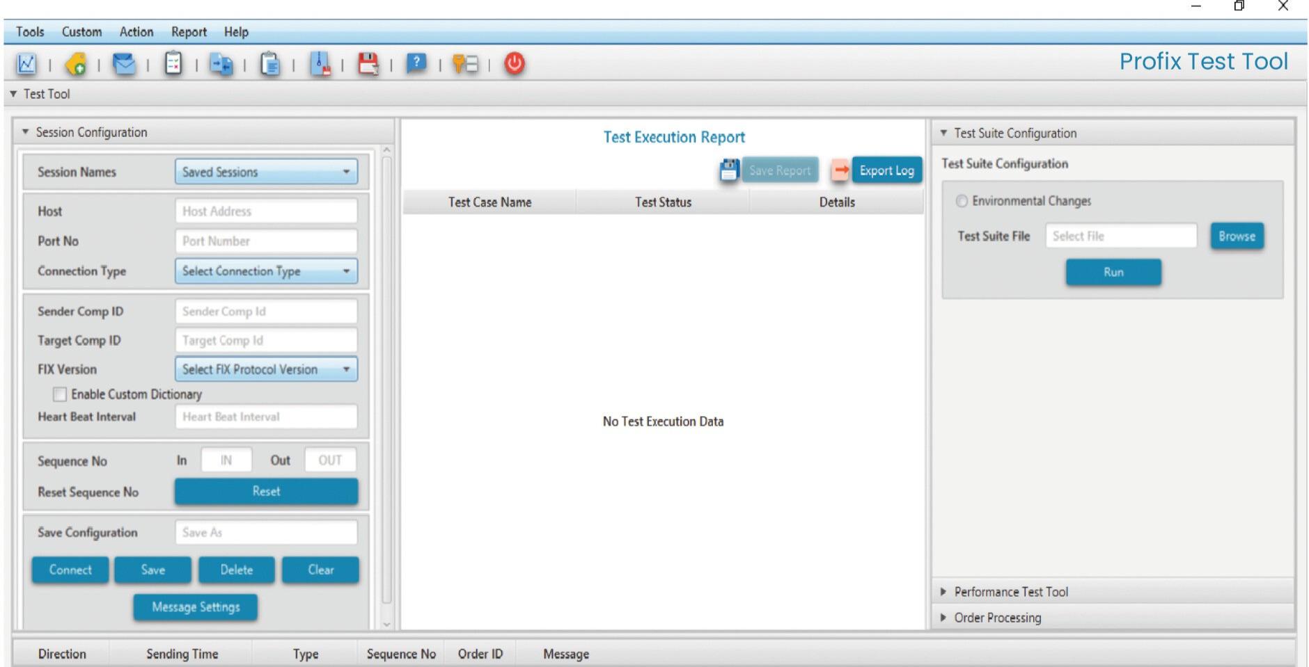The image size is (1309, 667).
Task: Focus the sequence IN field
Action: coord(226,460)
